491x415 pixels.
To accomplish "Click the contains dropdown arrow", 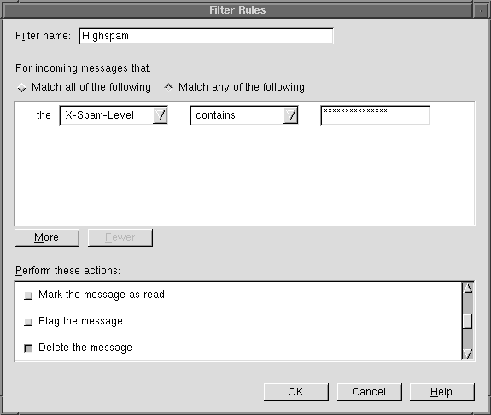I will [x=290, y=115].
